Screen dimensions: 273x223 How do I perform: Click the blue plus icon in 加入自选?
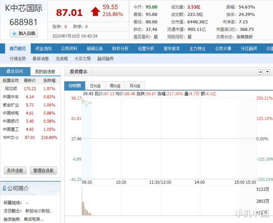[14, 33]
